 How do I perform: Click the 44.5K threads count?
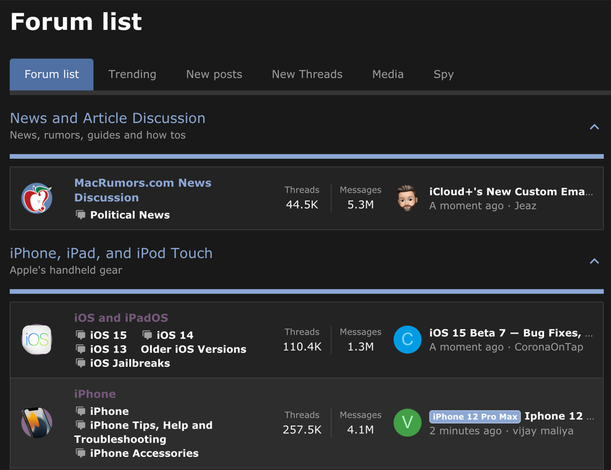tap(302, 205)
